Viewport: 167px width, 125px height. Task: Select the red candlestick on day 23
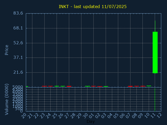pyautogui.click(x=44, y=86)
